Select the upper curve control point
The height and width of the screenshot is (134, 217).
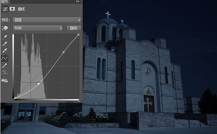64,52
